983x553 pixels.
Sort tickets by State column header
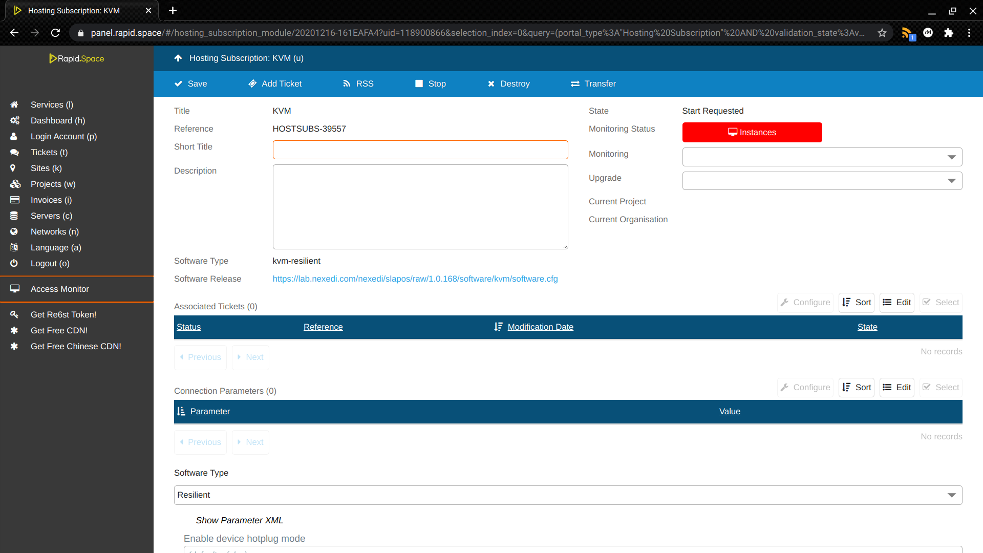pyautogui.click(x=867, y=327)
